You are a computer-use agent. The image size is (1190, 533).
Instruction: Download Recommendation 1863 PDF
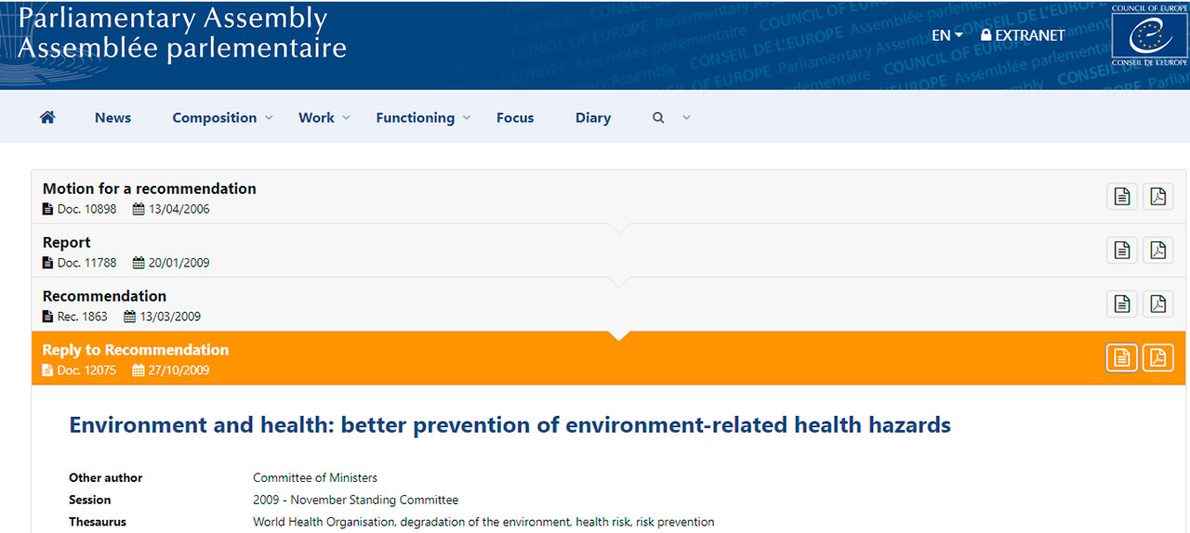1157,305
